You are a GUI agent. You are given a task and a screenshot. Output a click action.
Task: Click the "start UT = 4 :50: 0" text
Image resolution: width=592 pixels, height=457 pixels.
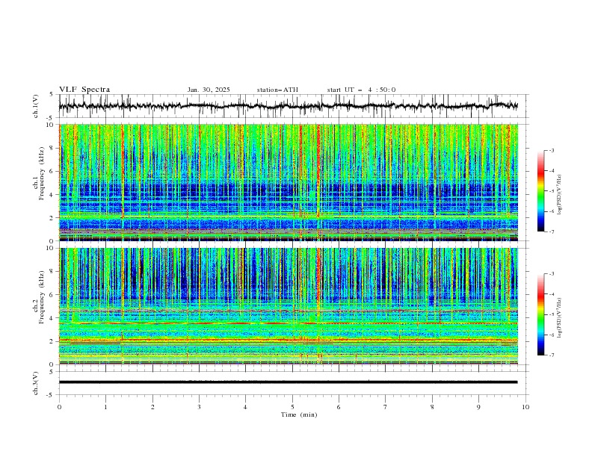(x=361, y=90)
